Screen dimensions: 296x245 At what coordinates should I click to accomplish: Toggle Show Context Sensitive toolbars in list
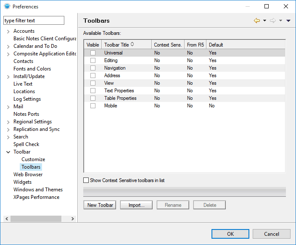[86, 180]
